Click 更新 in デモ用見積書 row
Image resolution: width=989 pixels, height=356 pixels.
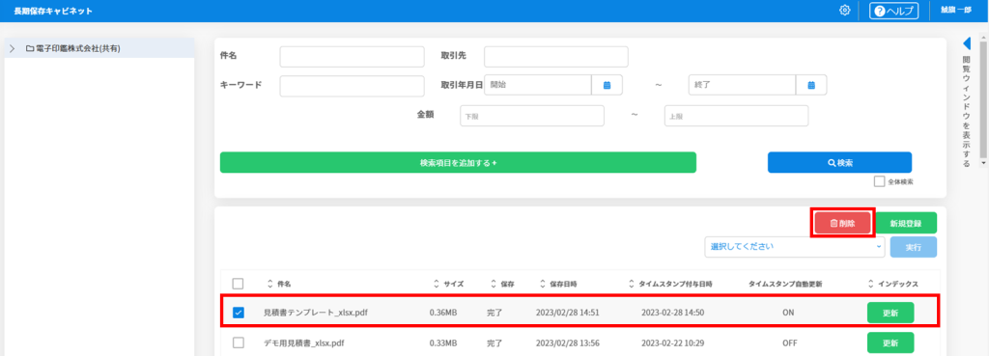tap(890, 342)
